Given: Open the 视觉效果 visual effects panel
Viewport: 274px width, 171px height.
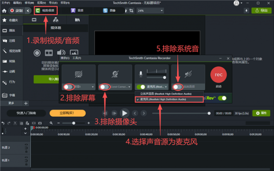Looking at the screenshot, I should coord(11,51).
